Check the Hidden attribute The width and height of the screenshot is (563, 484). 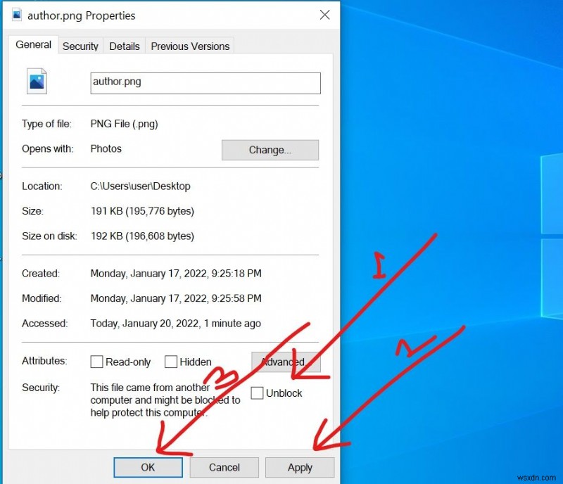coord(170,362)
